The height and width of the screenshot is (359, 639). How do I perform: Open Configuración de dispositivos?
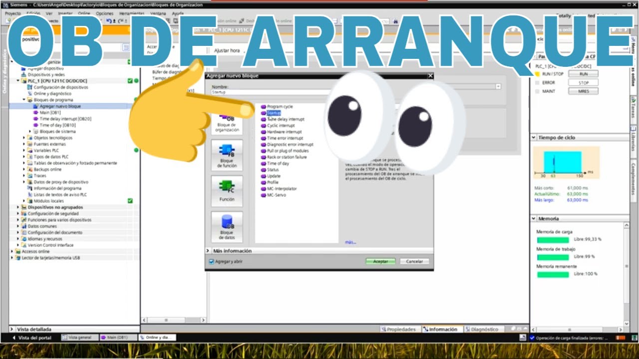click(61, 87)
